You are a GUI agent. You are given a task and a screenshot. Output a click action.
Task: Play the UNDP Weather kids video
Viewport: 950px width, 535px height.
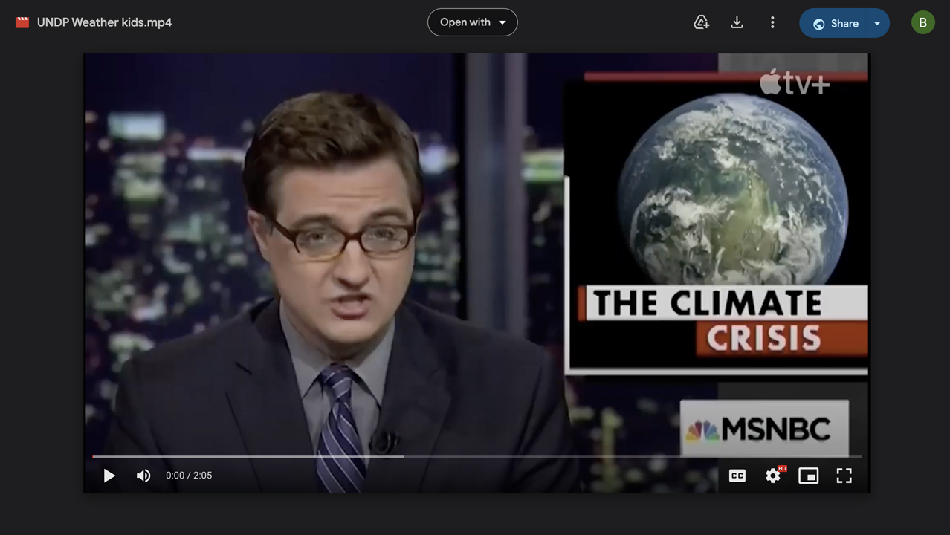109,476
